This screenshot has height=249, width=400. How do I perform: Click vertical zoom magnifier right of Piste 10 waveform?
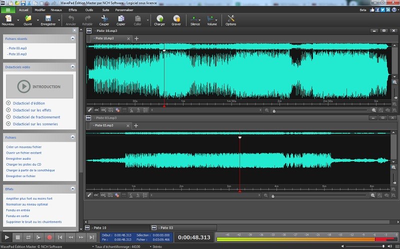click(x=394, y=82)
